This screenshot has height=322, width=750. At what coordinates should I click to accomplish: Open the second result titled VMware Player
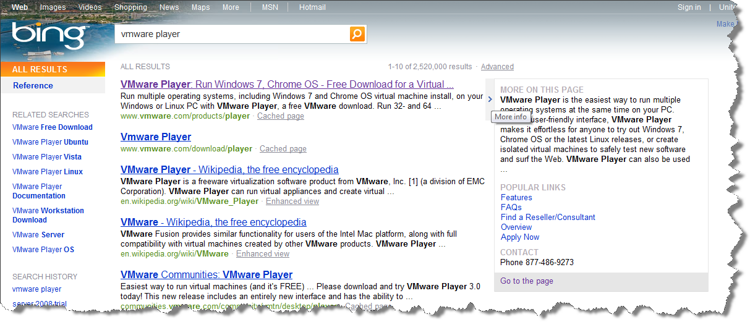coord(156,137)
